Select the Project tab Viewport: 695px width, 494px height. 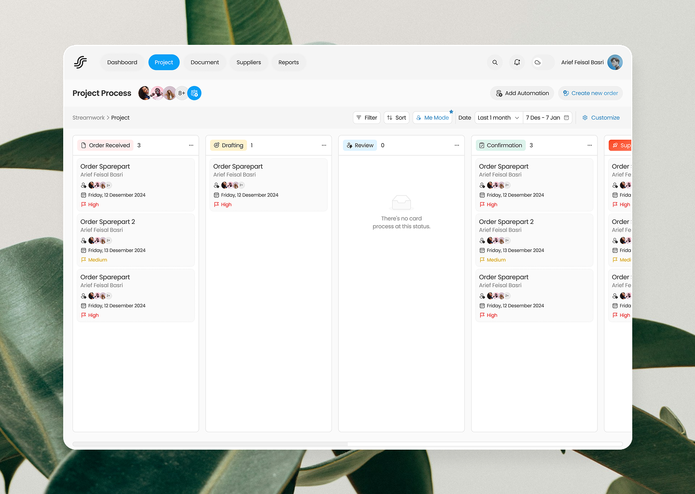(x=164, y=62)
